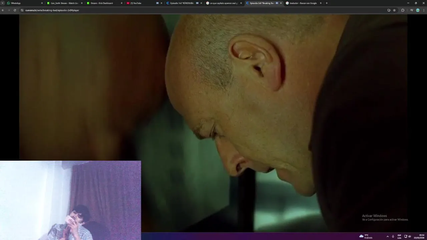Viewport: 427px width, 240px height.
Task: Switch to the Lian_Sorth Stream tab
Action: point(65,3)
